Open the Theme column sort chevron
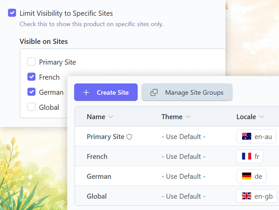Screen dimensions: 279x210 coord(188,117)
